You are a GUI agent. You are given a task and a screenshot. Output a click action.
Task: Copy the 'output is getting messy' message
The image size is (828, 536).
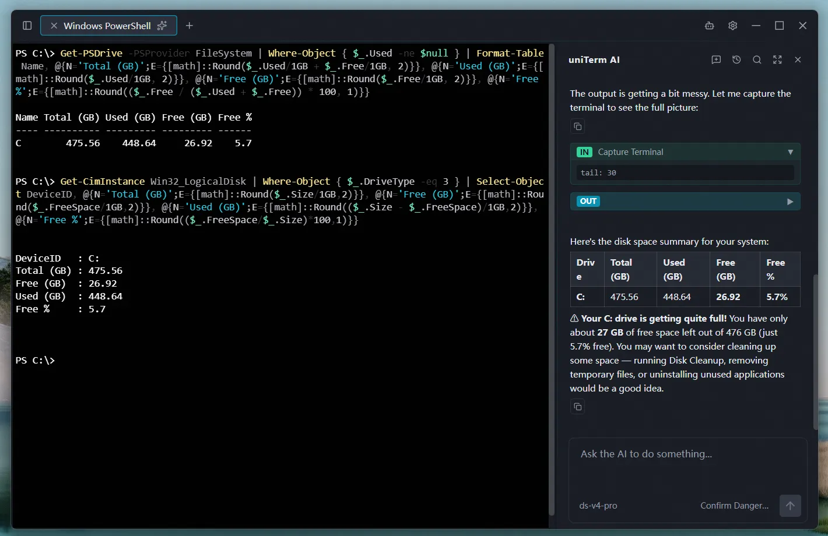577,126
